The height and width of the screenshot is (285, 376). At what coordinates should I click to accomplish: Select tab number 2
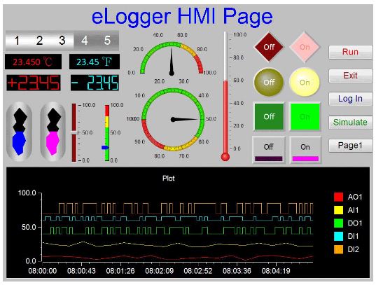[x=40, y=41]
